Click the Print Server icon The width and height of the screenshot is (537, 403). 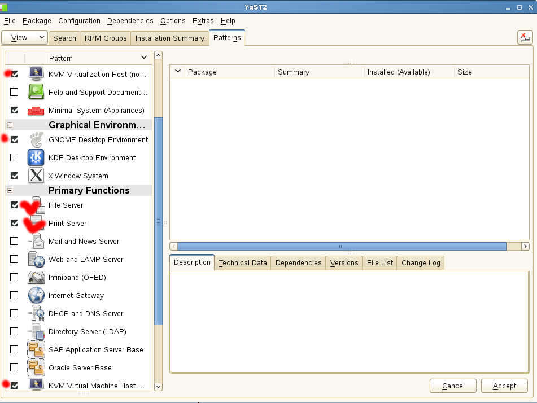[x=36, y=223]
